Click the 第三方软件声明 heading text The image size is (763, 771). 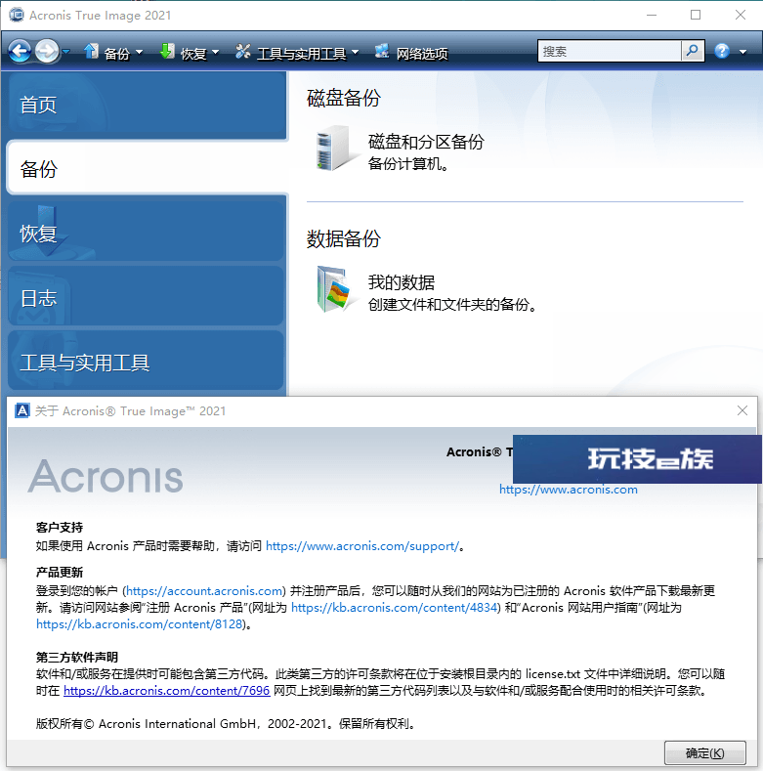point(77,657)
